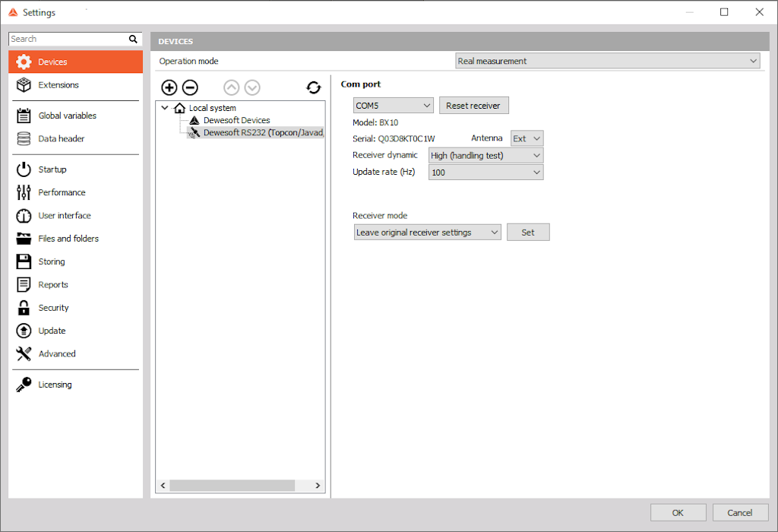Click the Set button

528,233
